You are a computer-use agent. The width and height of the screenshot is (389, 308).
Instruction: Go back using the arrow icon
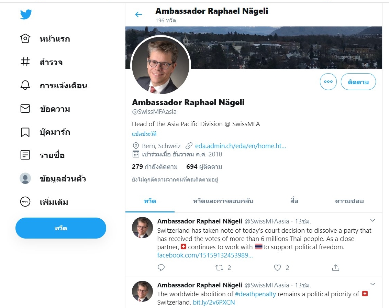138,14
